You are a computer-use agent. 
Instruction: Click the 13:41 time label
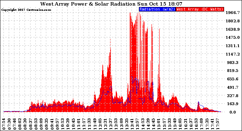(132, 124)
